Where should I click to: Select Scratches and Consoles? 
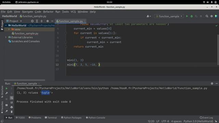pos(25,41)
